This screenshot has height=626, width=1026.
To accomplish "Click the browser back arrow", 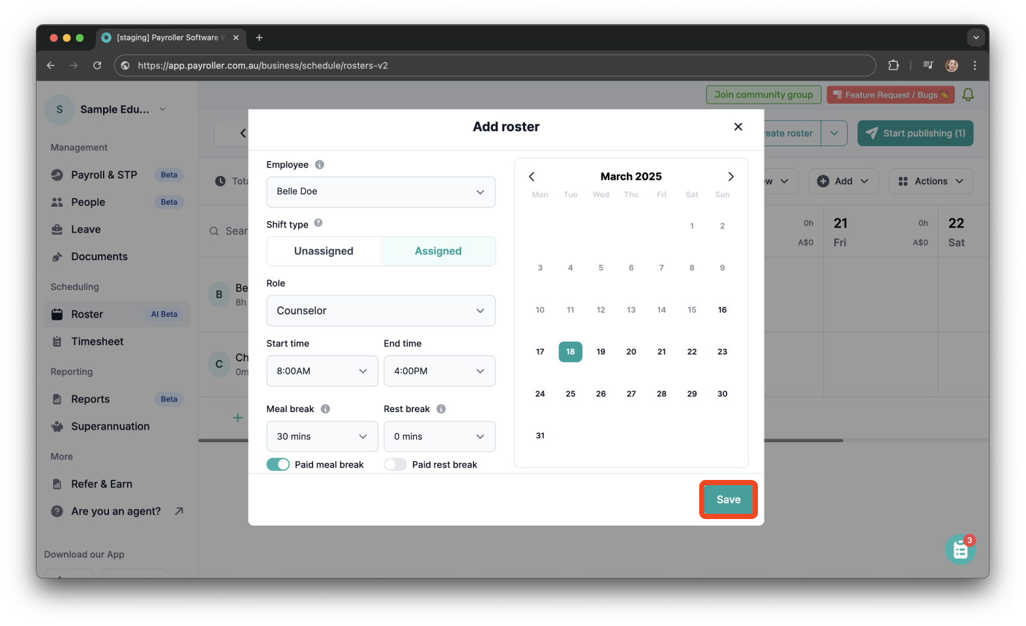I will (x=51, y=65).
